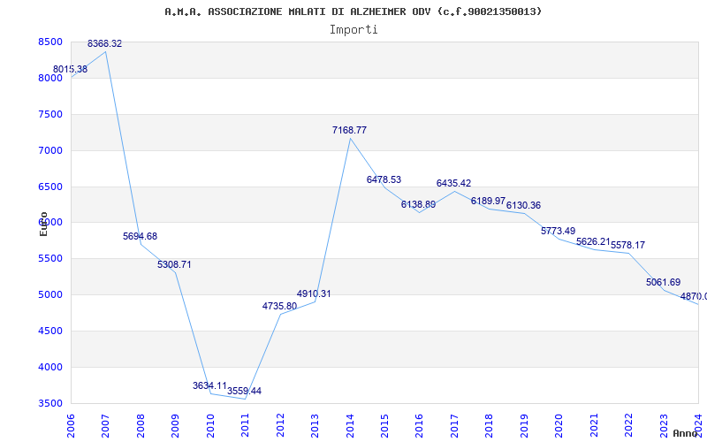This screenshot has height=442, width=707.
Task: Select the 3634.11 value label
Action: [209, 385]
